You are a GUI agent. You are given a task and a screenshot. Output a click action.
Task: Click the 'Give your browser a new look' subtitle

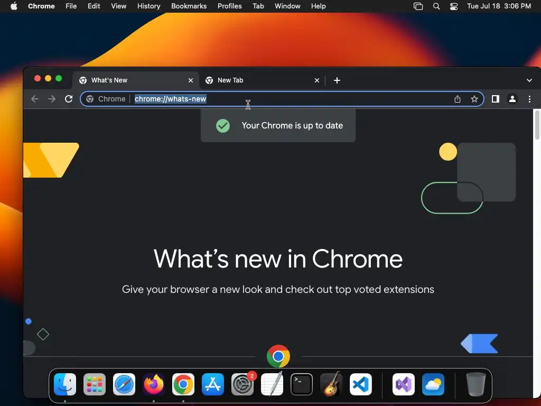(278, 289)
